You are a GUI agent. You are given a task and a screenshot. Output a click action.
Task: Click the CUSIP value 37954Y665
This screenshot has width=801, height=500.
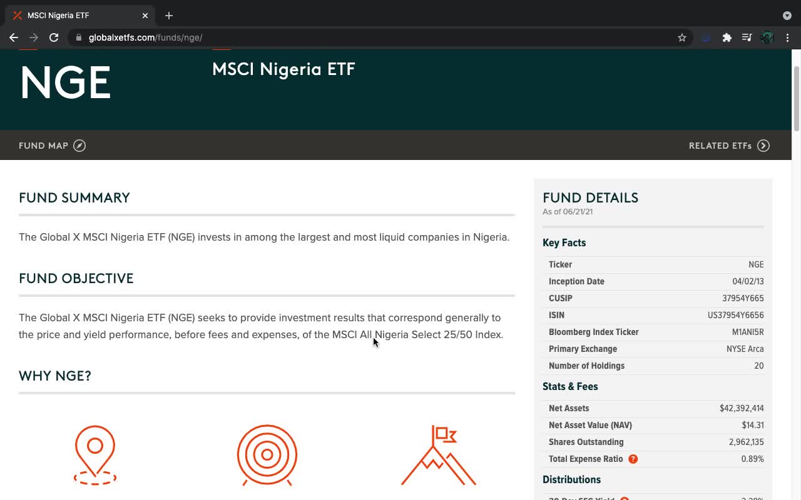click(743, 298)
